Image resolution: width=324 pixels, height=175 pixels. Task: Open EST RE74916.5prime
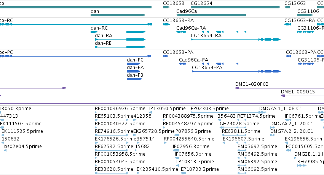[114, 131]
